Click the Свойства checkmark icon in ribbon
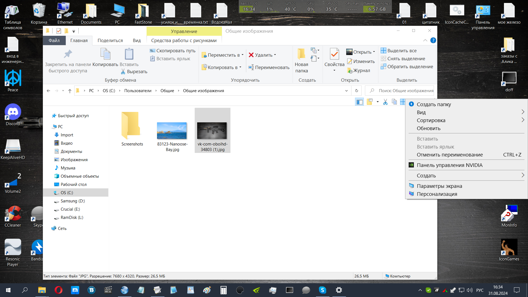 tap(334, 54)
